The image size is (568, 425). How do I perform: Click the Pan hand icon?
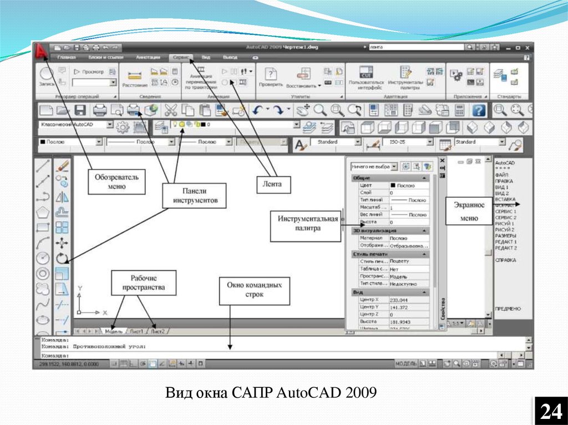coord(303,110)
